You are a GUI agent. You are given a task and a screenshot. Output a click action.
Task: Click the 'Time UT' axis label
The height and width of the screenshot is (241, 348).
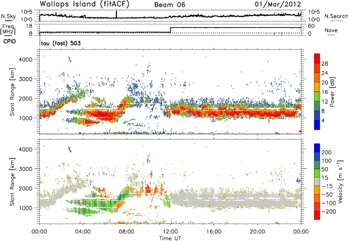click(x=170, y=238)
